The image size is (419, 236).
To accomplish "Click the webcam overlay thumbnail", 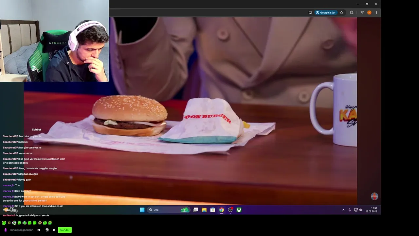I will tap(54, 41).
